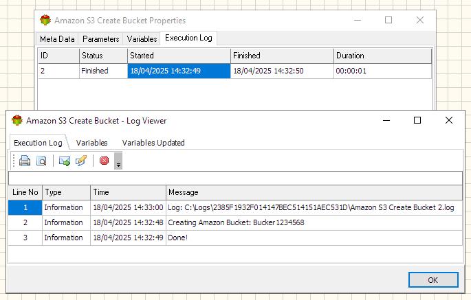Switch to the Parameters tab
The width and height of the screenshot is (471, 300).
pyautogui.click(x=100, y=39)
